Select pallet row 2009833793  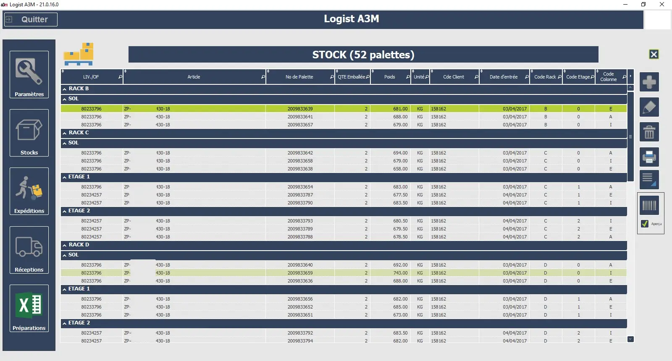[x=344, y=221]
